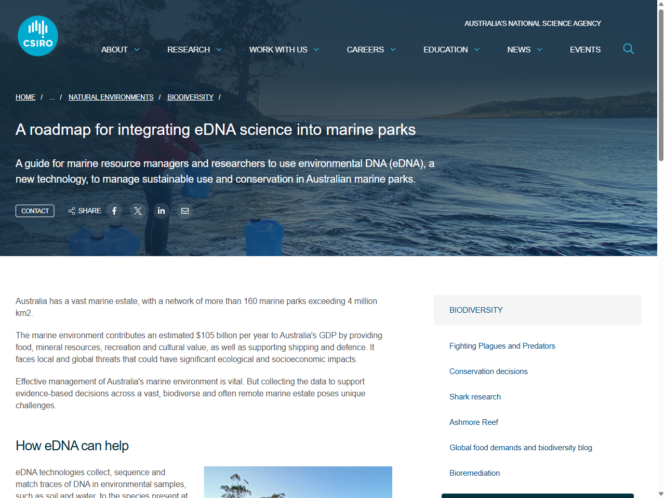The width and height of the screenshot is (665, 498).
Task: Expand the ABOUT navigation dropdown
Action: (121, 49)
